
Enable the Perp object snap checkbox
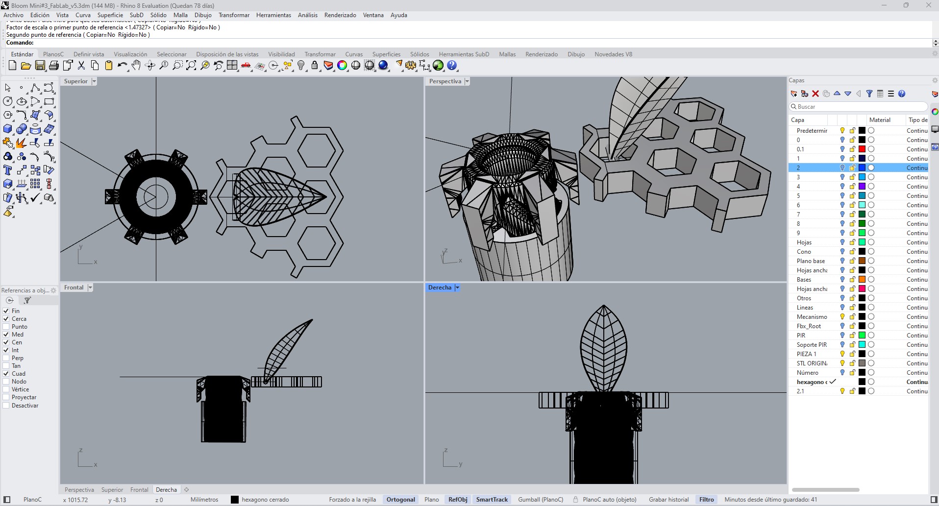tap(6, 358)
